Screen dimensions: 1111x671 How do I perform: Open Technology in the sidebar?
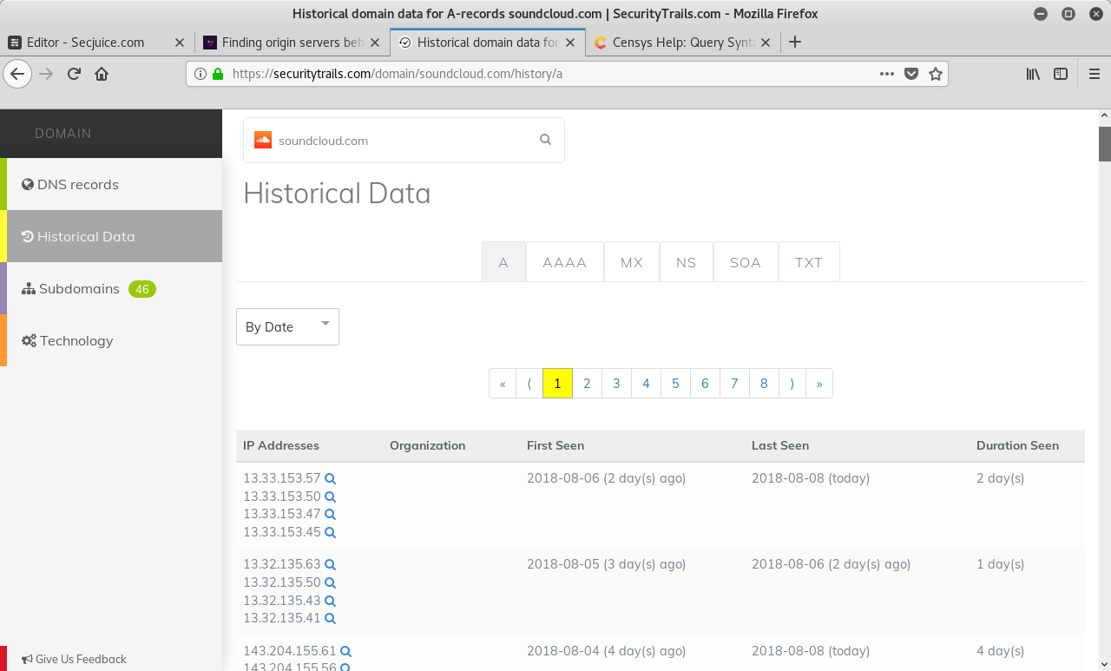pos(111,340)
